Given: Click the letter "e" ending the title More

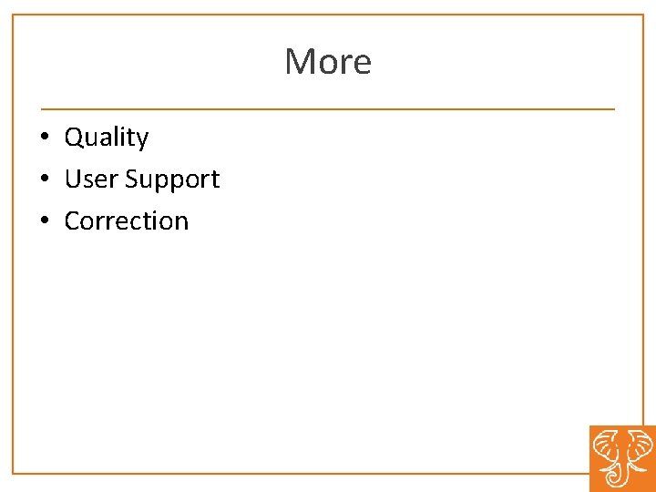Looking at the screenshot, I should click(362, 65).
